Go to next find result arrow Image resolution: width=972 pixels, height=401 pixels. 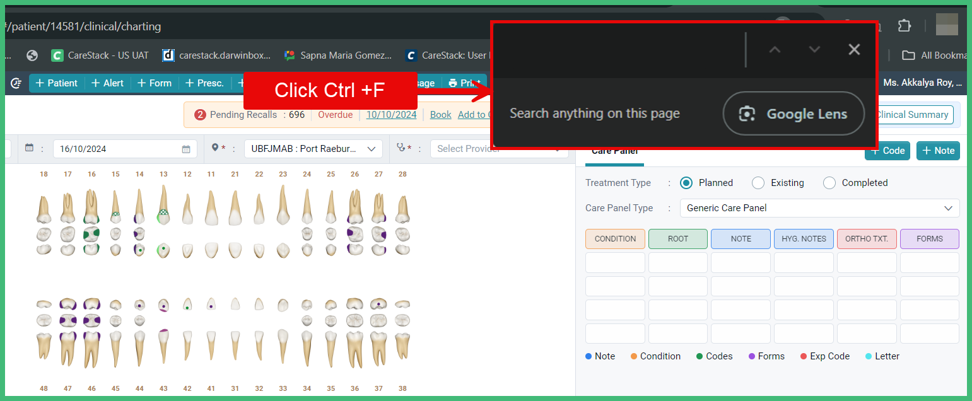pyautogui.click(x=814, y=50)
